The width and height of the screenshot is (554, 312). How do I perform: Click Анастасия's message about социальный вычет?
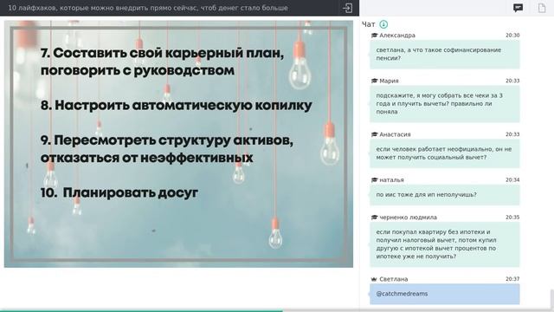point(445,153)
